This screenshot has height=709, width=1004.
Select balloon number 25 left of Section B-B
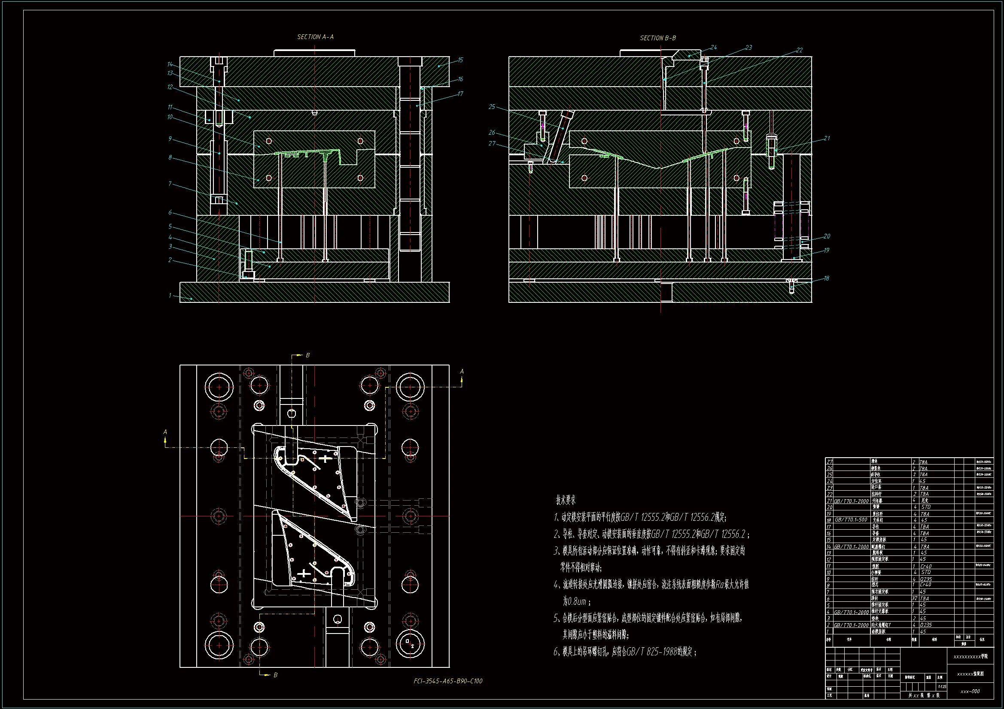492,107
